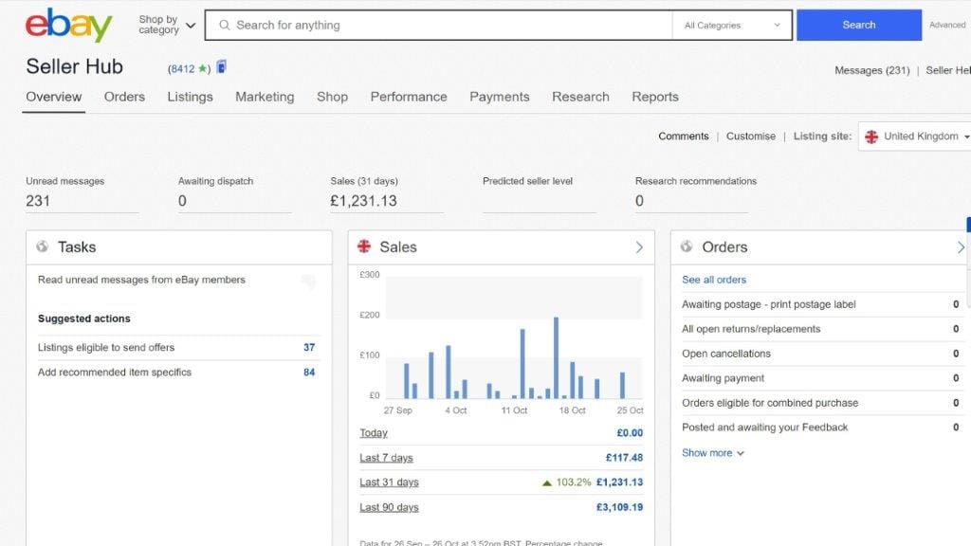Click See all orders link
This screenshot has width=971, height=546.
click(x=714, y=280)
